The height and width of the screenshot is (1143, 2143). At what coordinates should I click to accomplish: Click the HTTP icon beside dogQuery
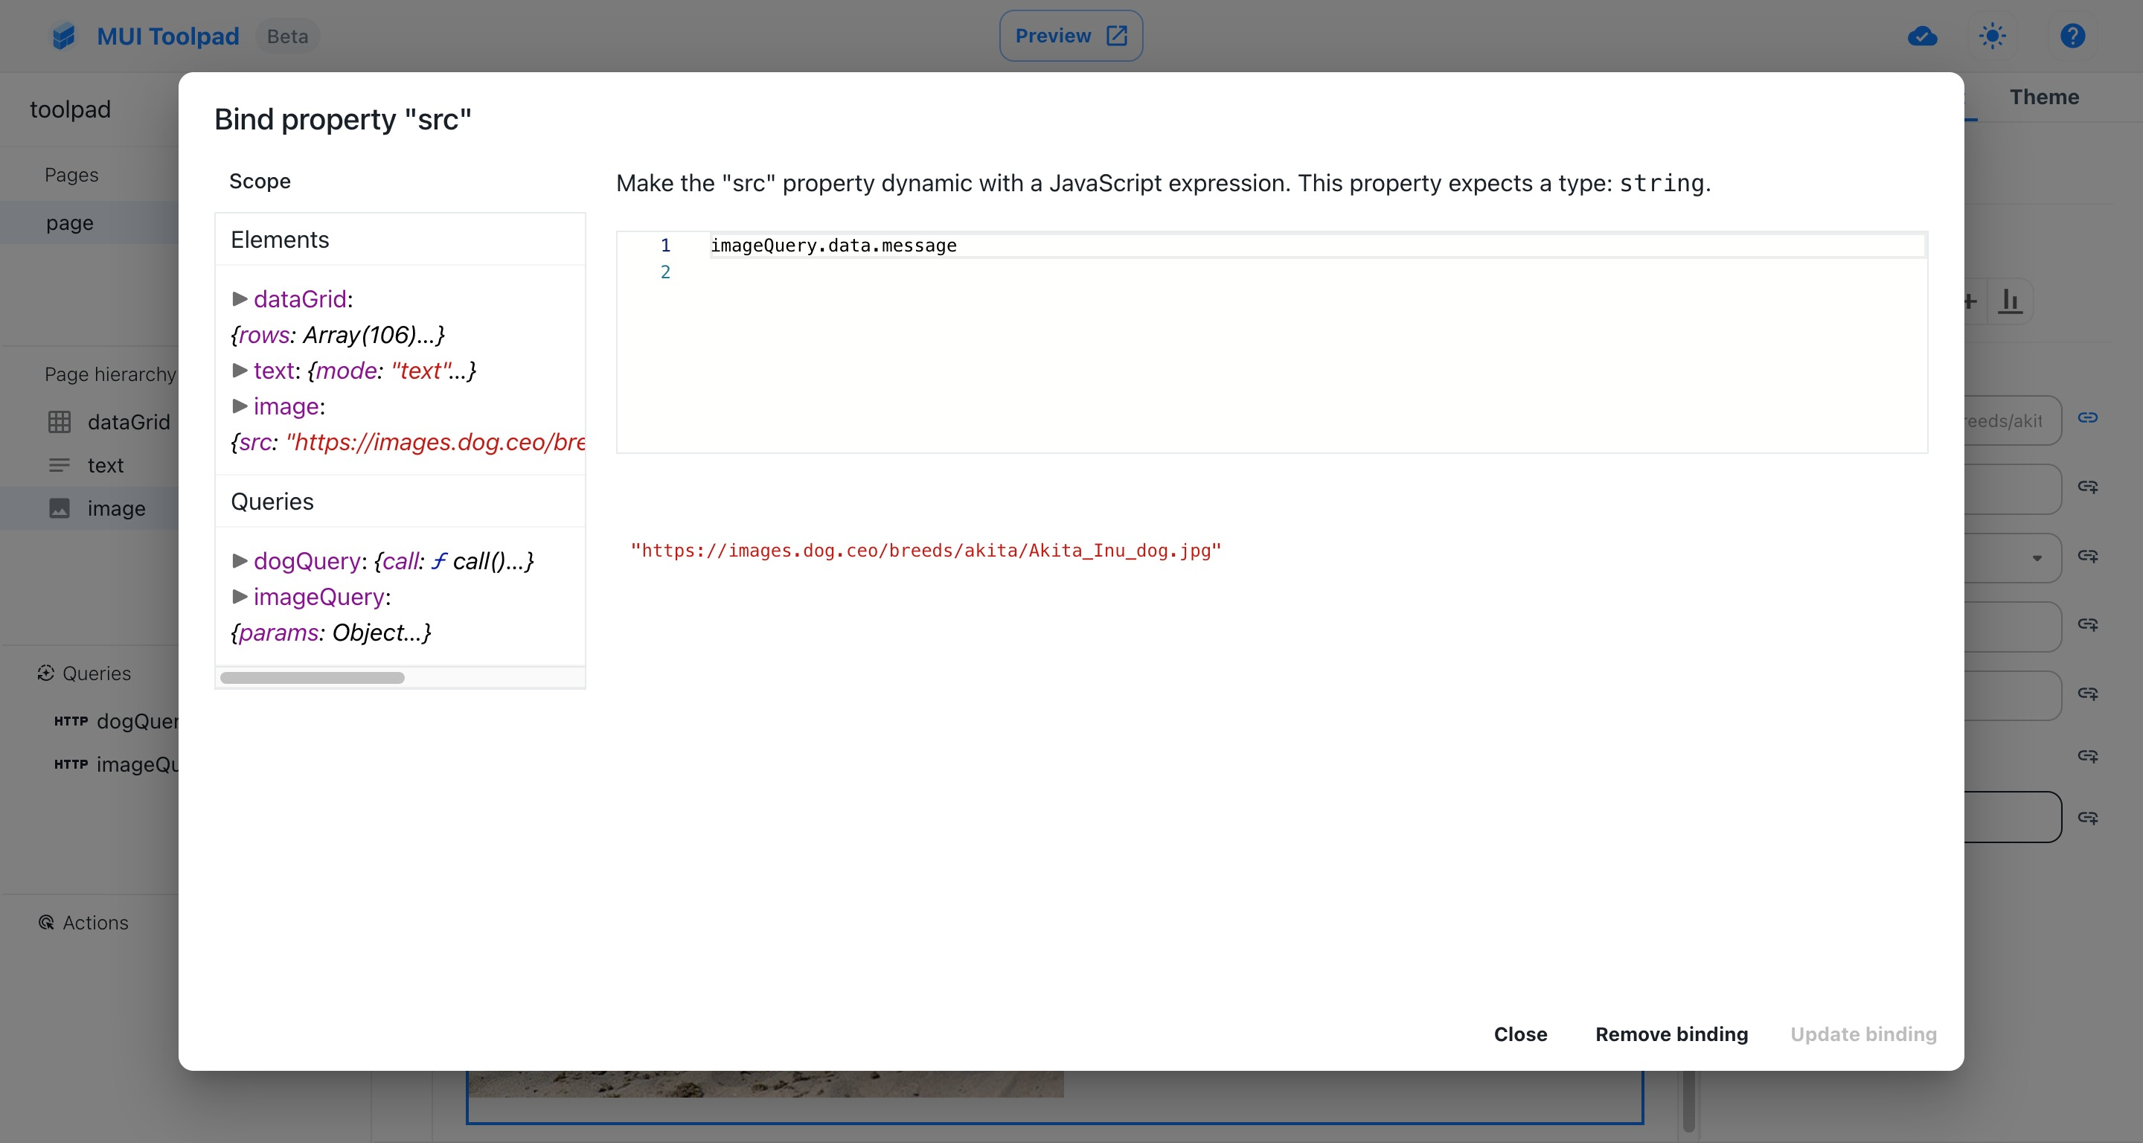coord(71,721)
